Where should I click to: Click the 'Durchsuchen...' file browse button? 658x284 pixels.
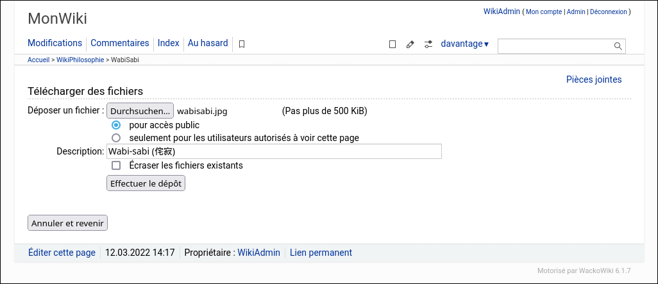tap(140, 111)
